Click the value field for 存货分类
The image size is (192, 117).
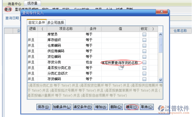click(x=120, y=63)
